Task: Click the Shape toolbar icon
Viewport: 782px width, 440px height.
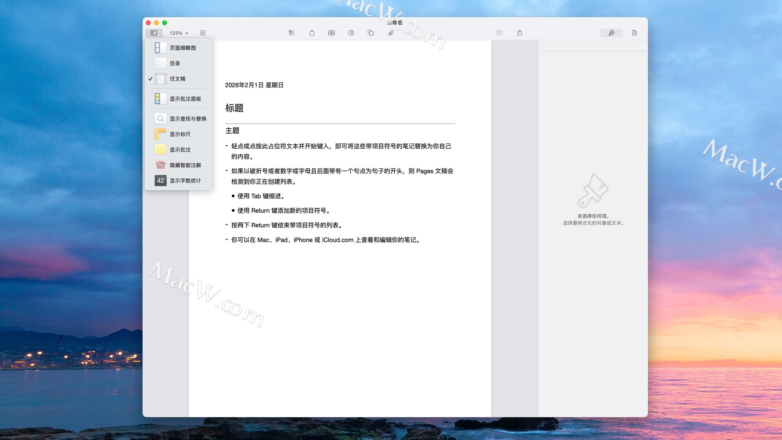Action: tap(371, 33)
